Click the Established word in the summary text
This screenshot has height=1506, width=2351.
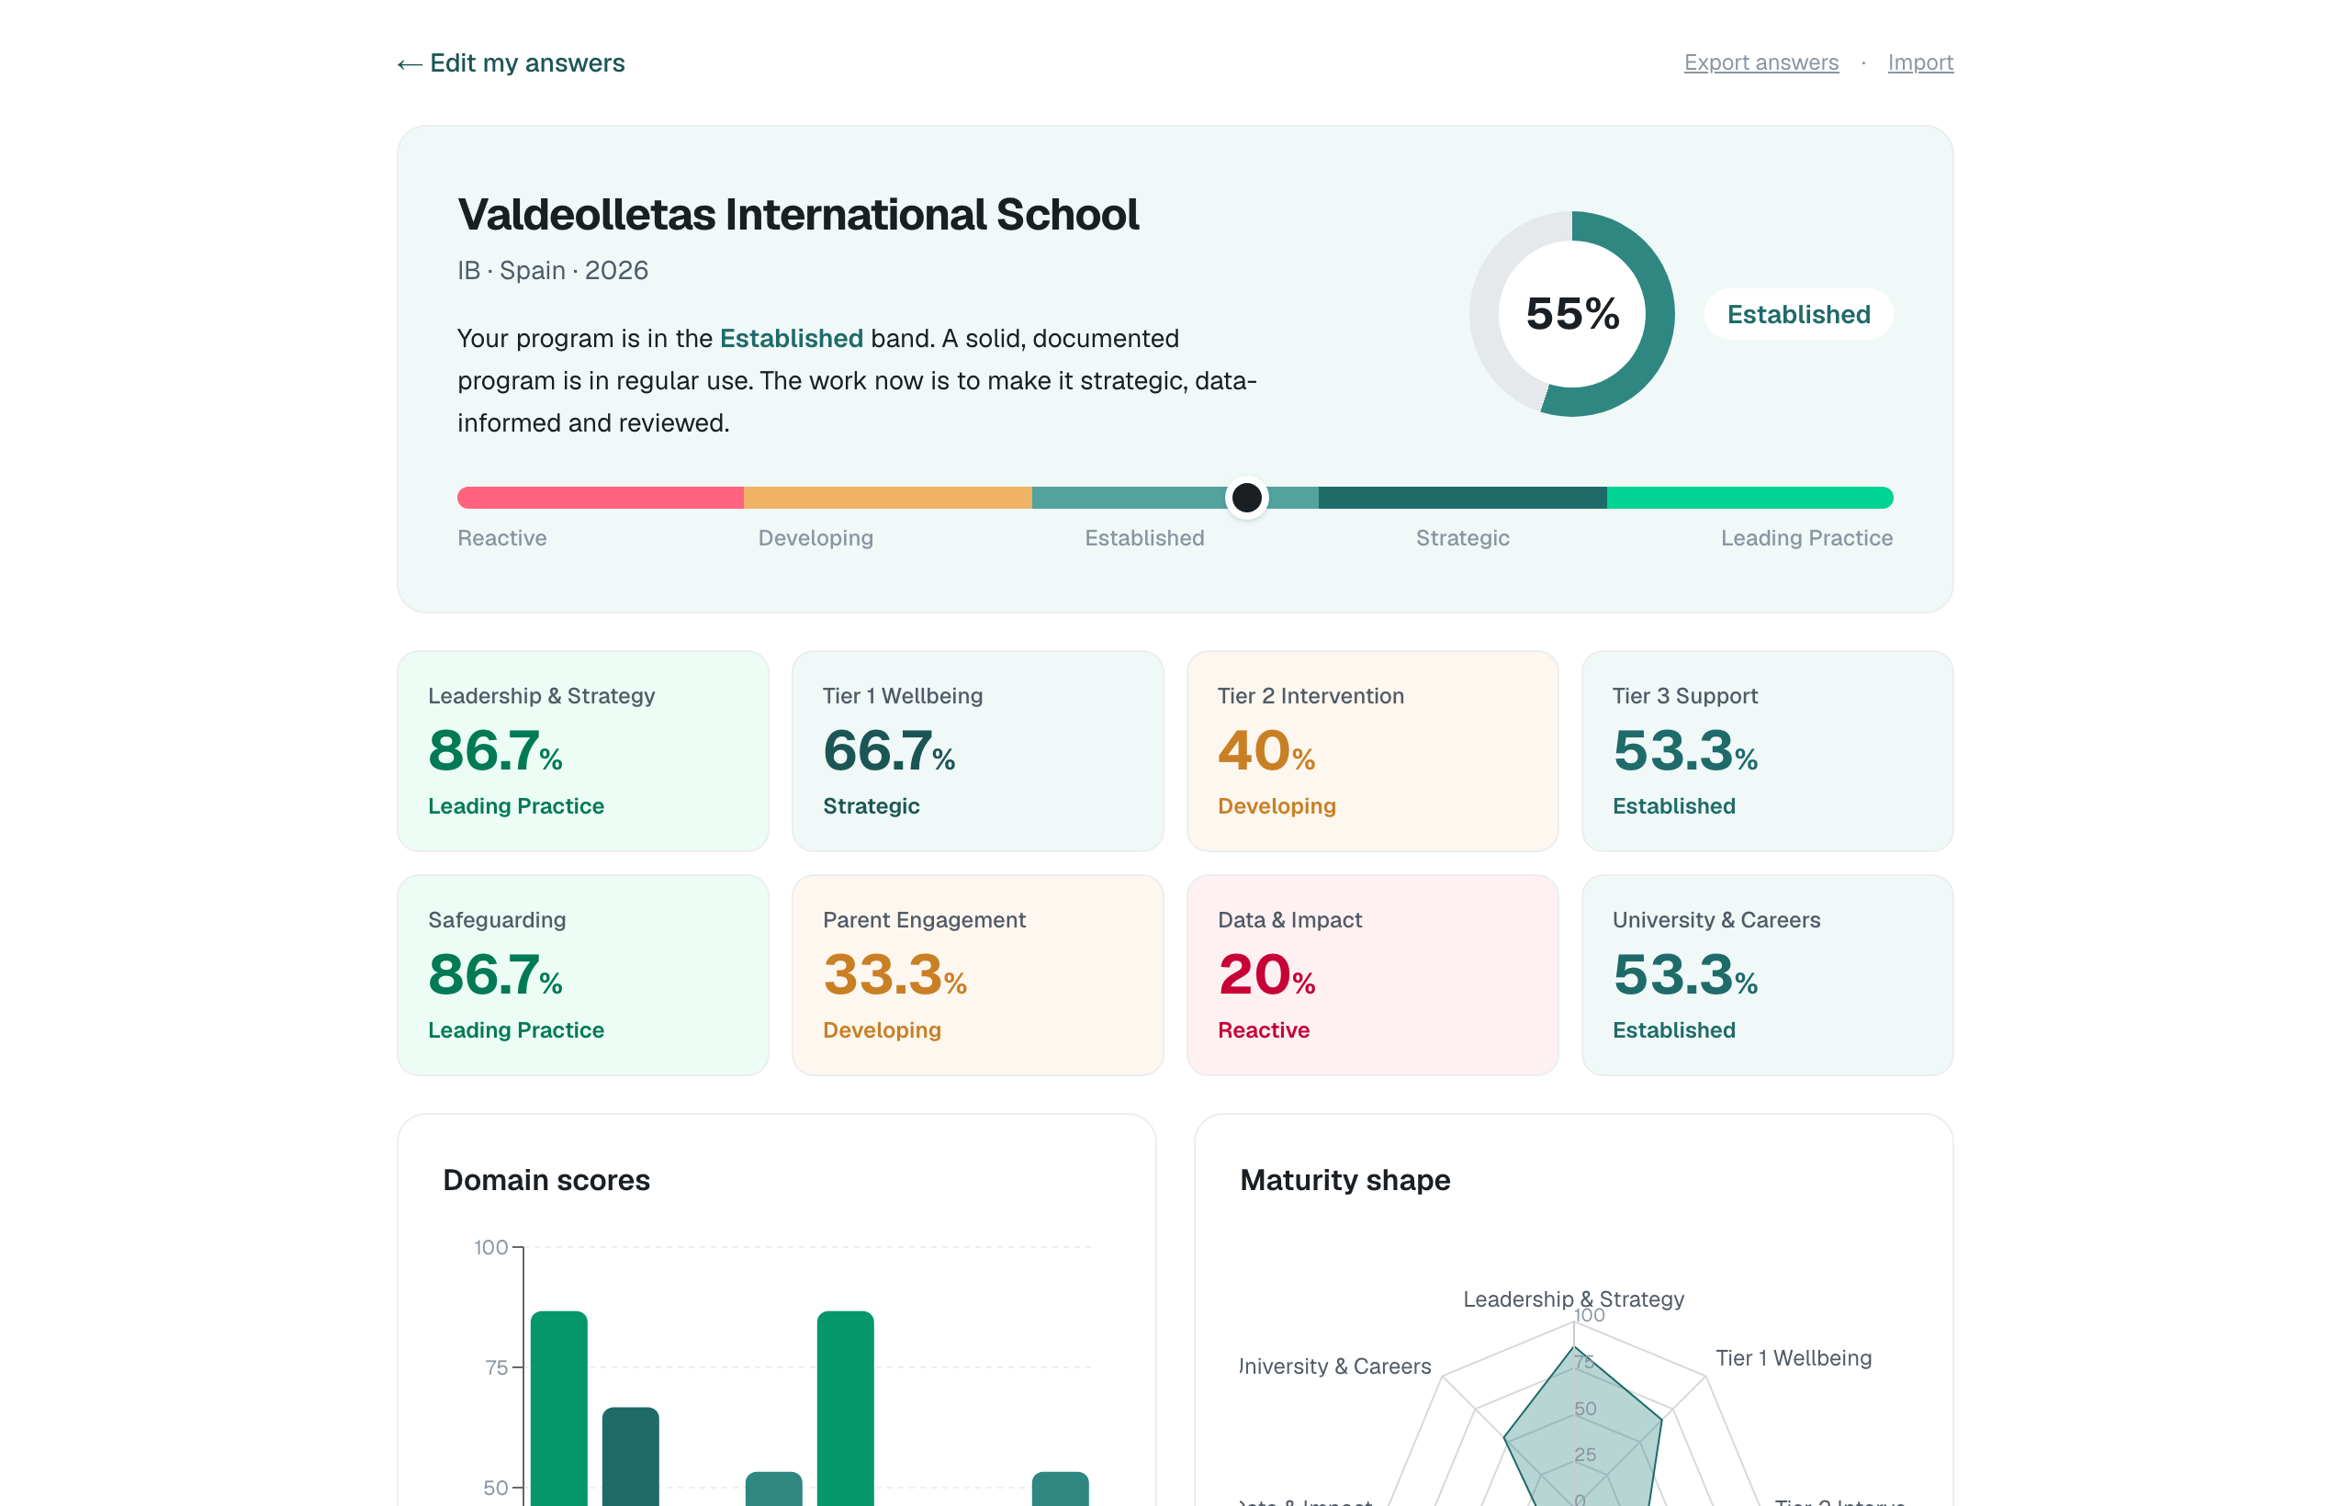pos(791,338)
